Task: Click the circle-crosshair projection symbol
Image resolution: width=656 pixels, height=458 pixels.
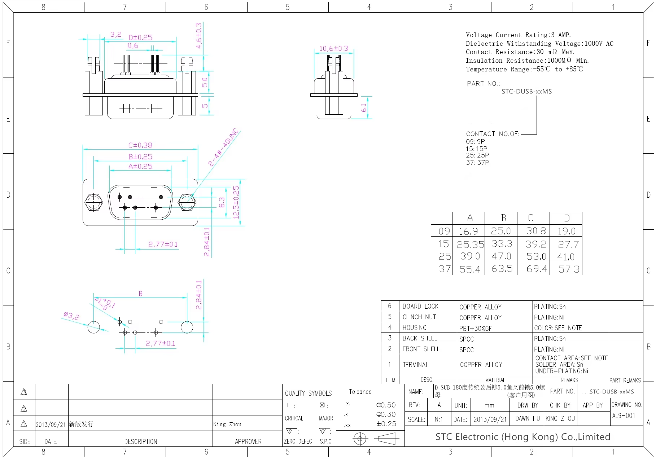Action: pos(360,439)
